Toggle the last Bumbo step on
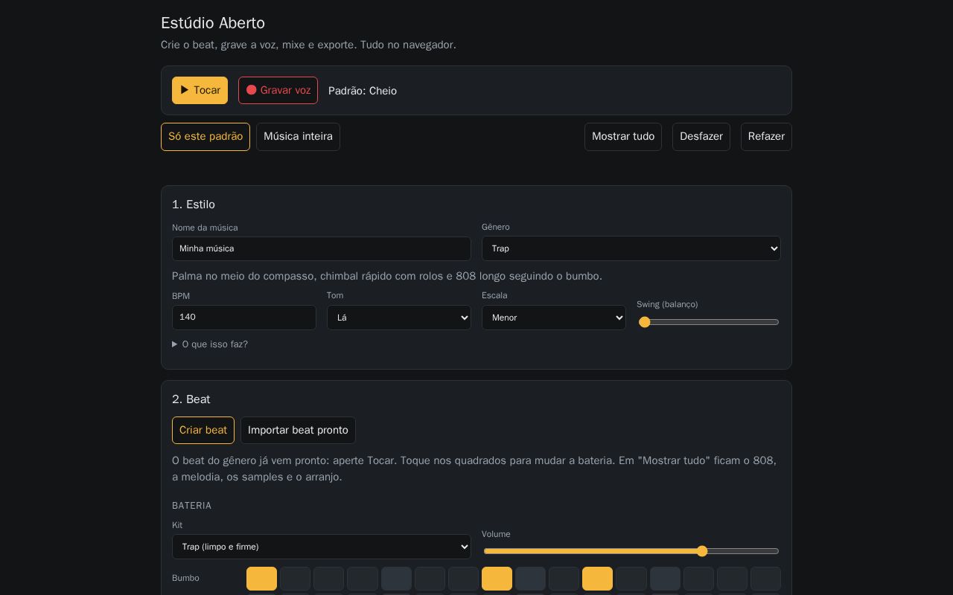Viewport: 953px width, 595px height. [x=765, y=579]
